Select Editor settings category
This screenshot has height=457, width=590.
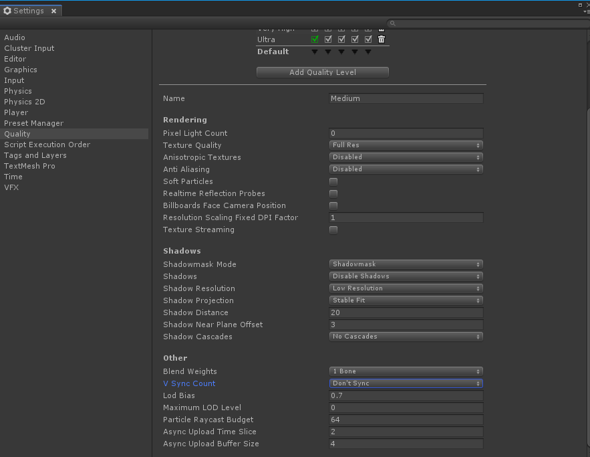point(15,59)
